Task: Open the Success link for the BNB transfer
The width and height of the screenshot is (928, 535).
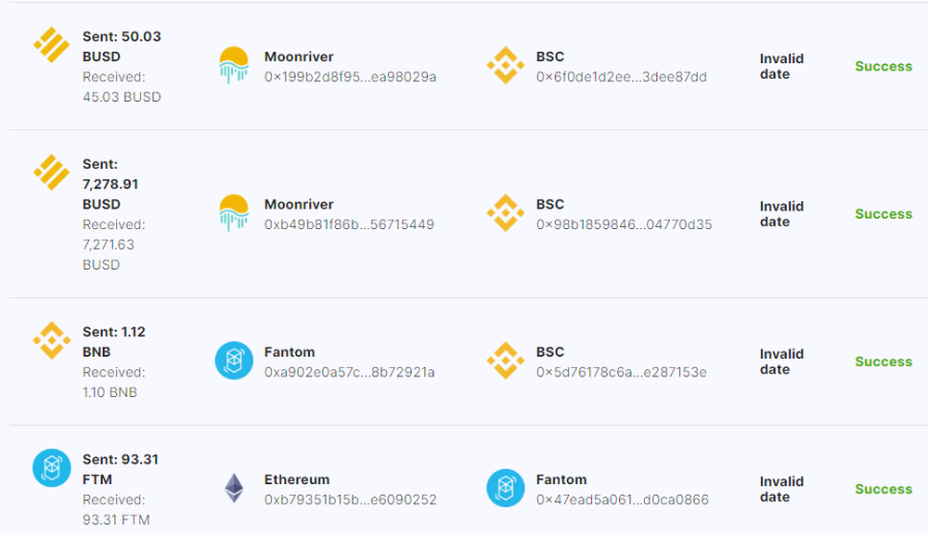Action: click(883, 361)
